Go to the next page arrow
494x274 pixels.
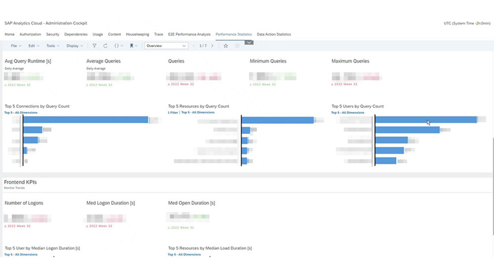(212, 46)
